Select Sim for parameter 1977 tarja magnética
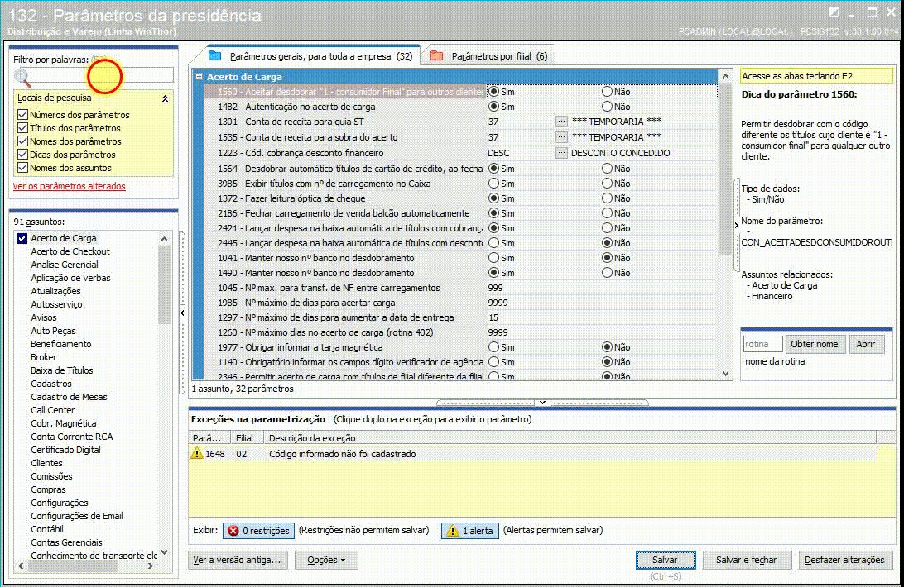This screenshot has width=904, height=587. (493, 346)
